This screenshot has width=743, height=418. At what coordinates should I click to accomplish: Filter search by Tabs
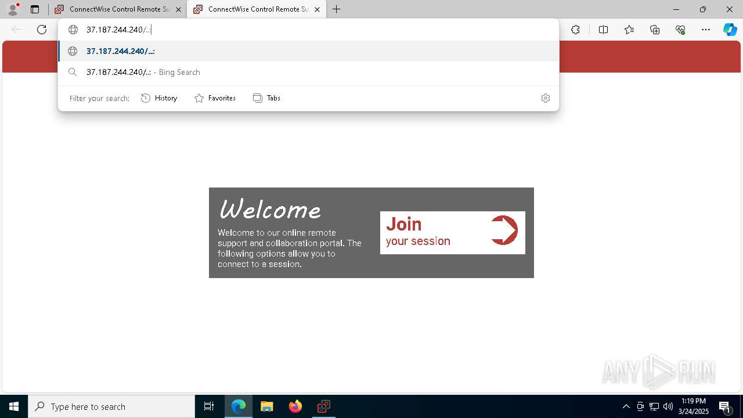tap(266, 98)
